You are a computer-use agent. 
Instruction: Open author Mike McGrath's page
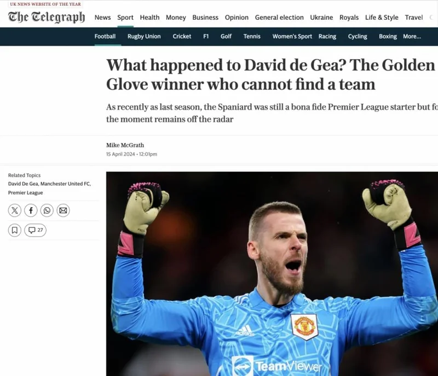pyautogui.click(x=125, y=145)
